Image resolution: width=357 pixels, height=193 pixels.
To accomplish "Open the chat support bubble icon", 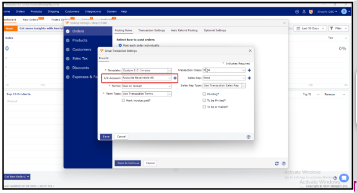I will pos(344,178).
